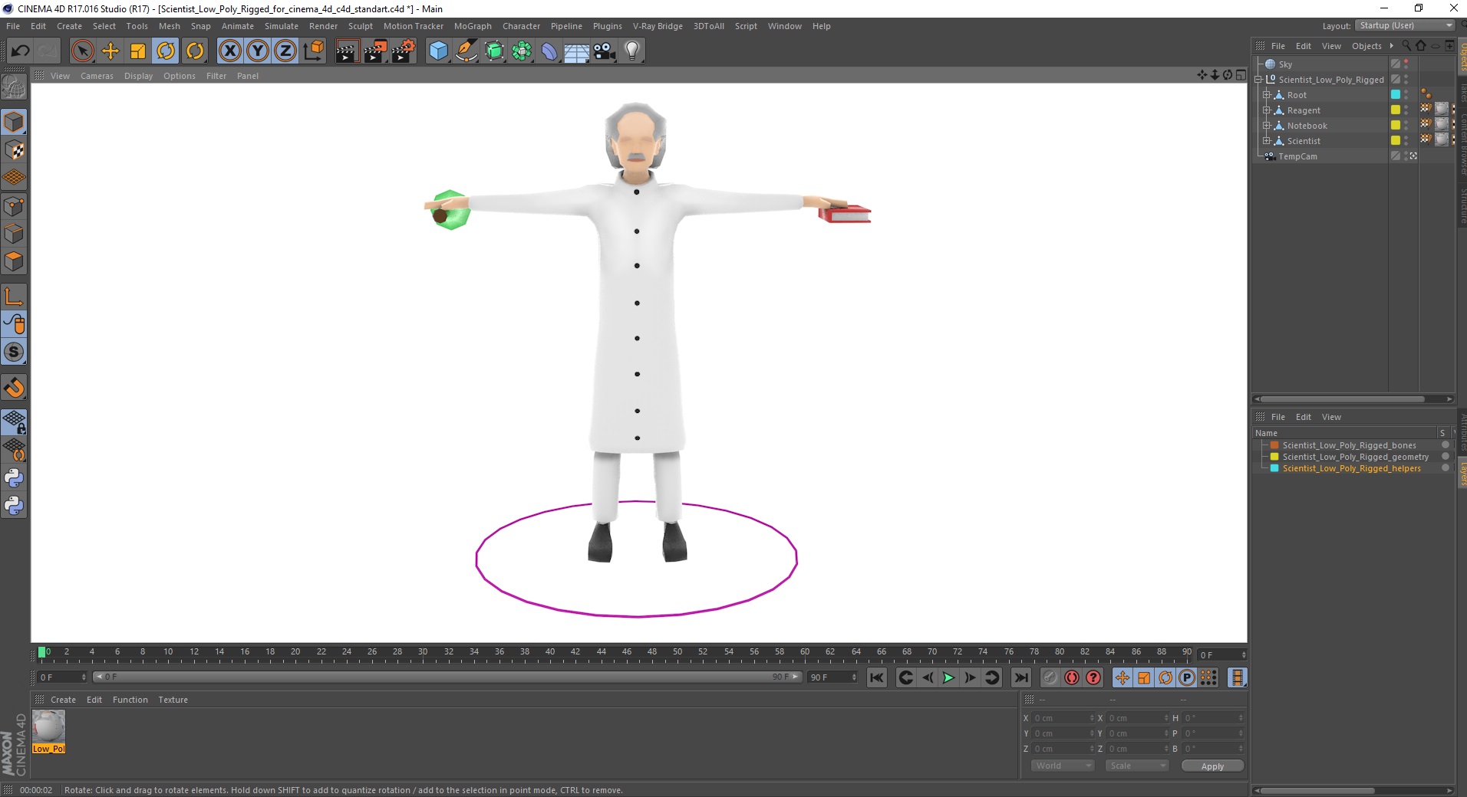Toggle Root visibility dots

pos(1406,95)
